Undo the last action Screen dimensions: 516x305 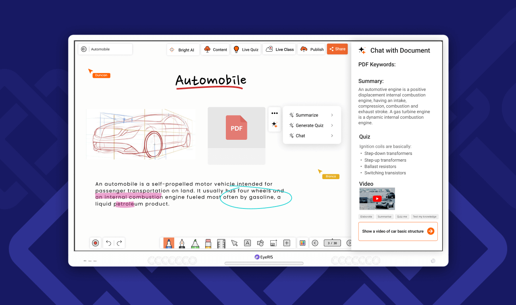pos(108,243)
